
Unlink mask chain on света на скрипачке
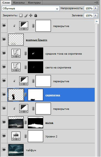click(26, 67)
